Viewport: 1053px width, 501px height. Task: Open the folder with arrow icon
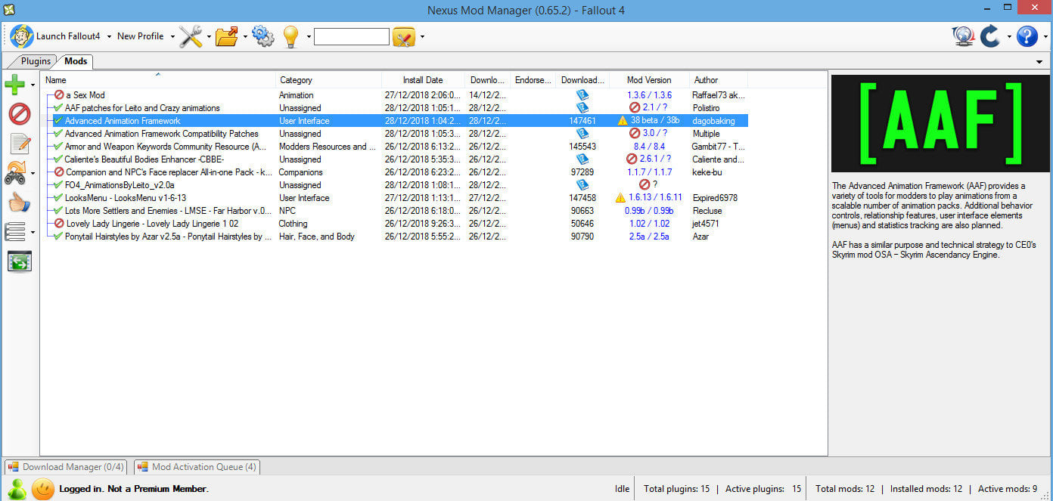point(227,36)
